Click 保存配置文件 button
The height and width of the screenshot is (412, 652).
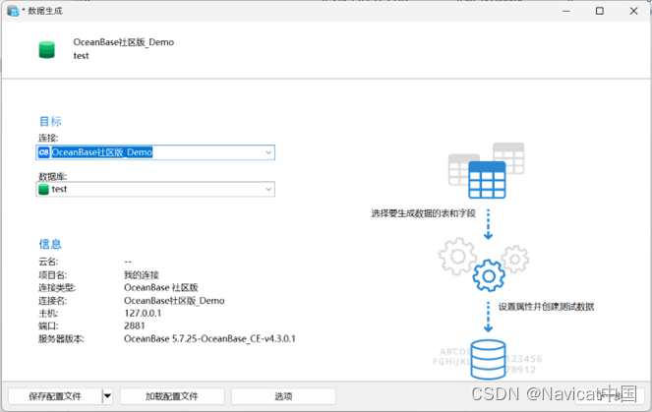(55, 396)
